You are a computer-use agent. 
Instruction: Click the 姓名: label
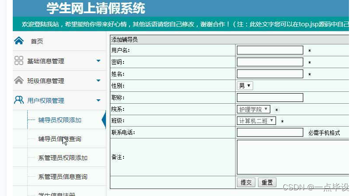118,74
